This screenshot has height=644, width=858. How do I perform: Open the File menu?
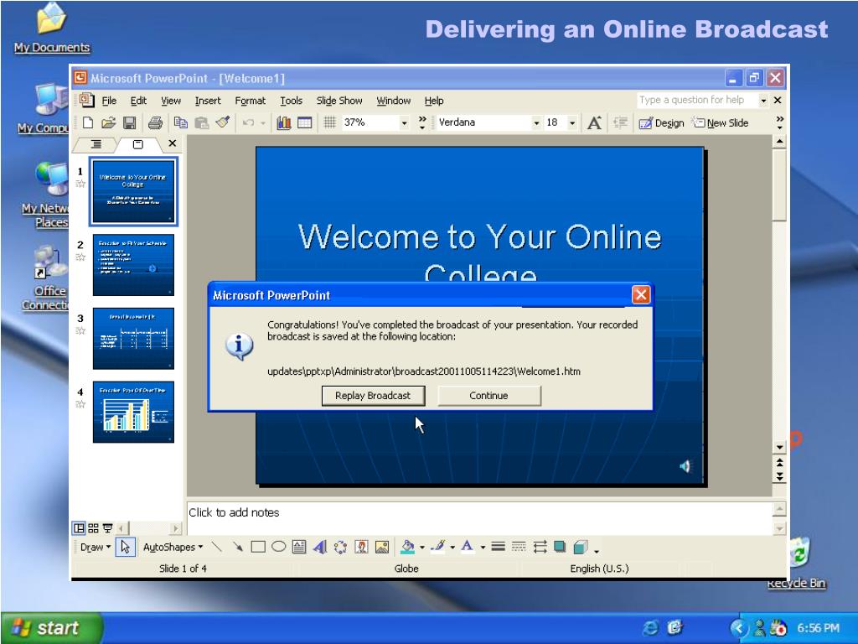click(x=109, y=101)
